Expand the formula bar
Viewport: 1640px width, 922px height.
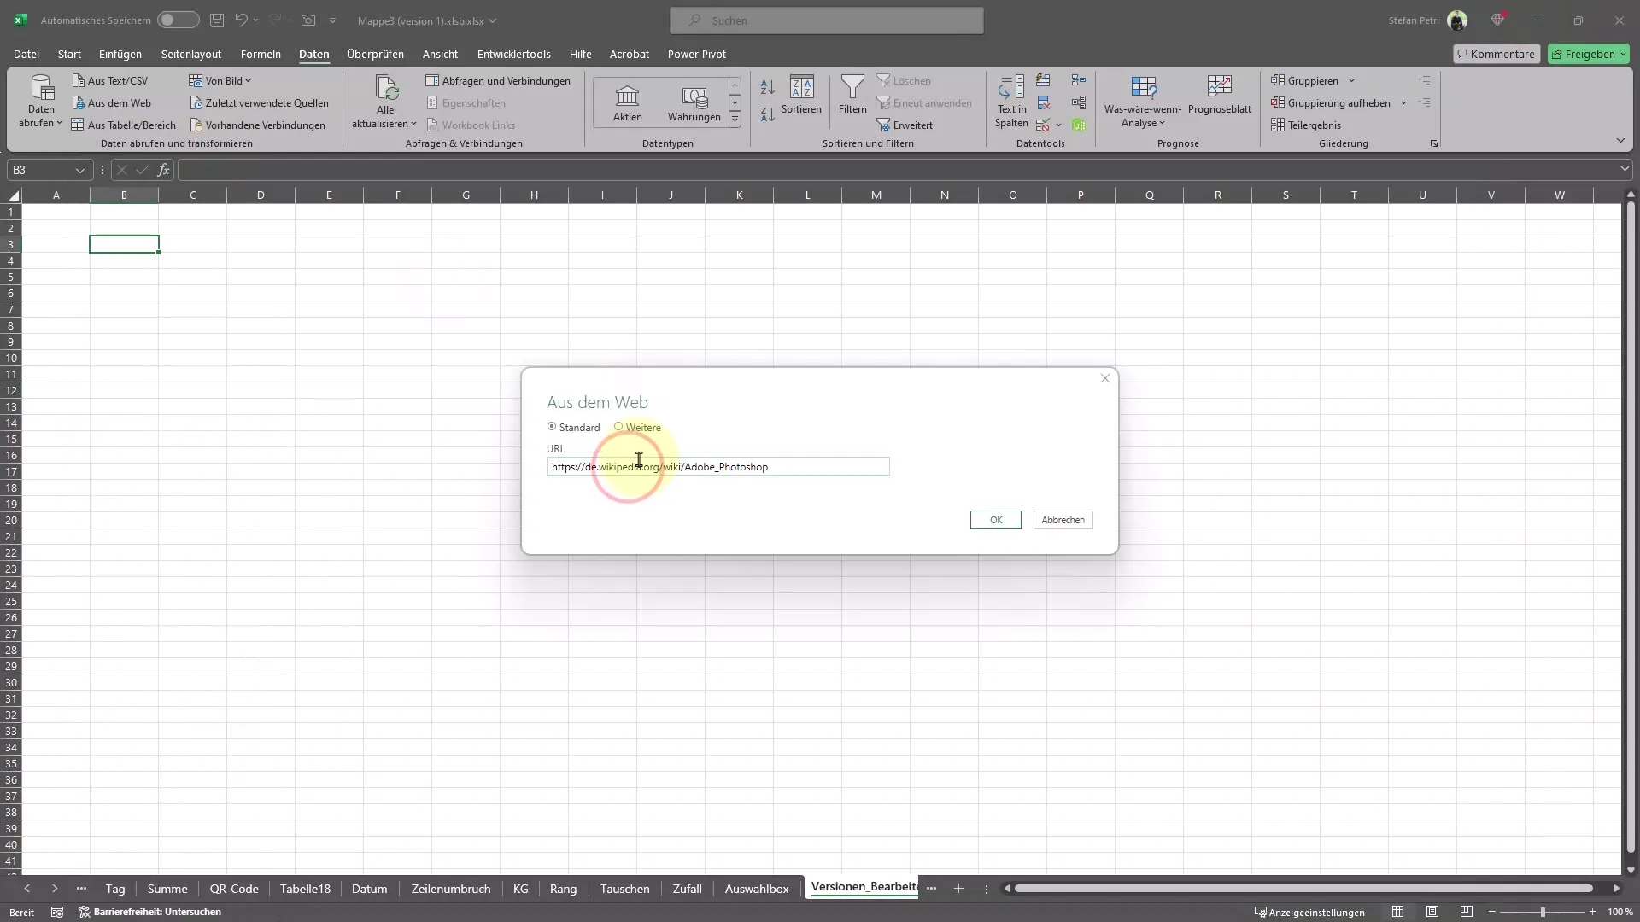point(1624,169)
